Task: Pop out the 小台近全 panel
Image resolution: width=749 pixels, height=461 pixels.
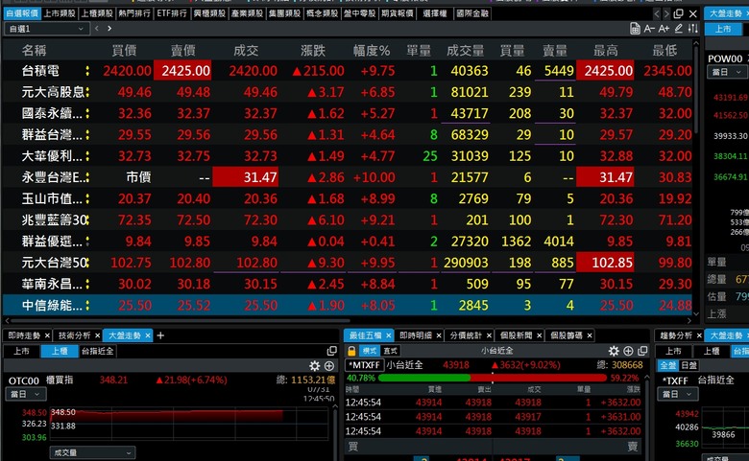Action: [642, 351]
